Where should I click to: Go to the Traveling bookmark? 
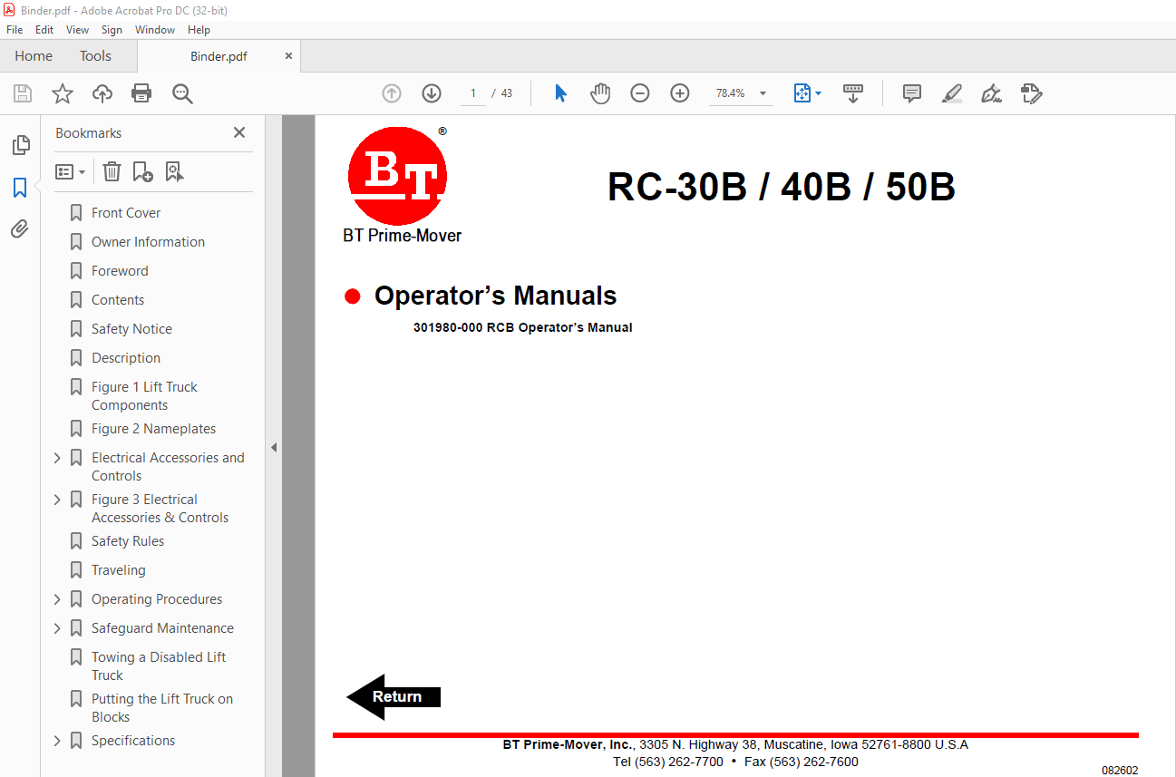(118, 570)
